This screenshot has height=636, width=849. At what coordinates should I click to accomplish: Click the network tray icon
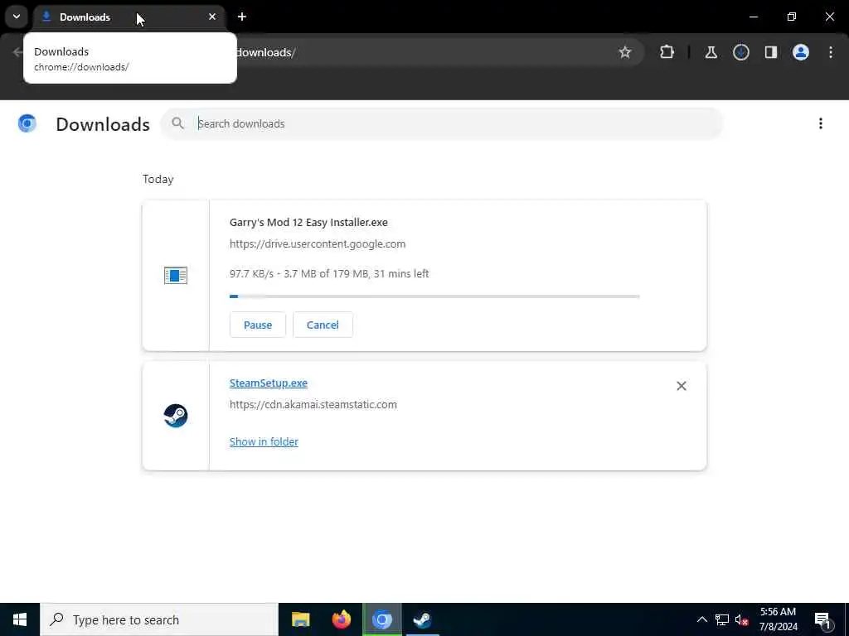point(722,619)
